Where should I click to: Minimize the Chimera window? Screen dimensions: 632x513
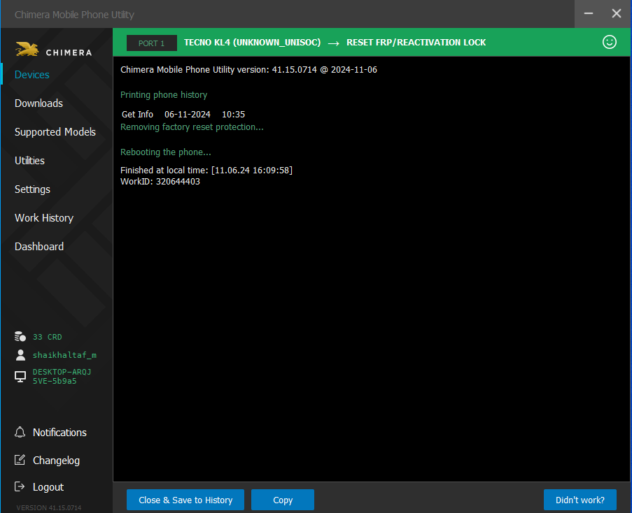tap(588, 14)
